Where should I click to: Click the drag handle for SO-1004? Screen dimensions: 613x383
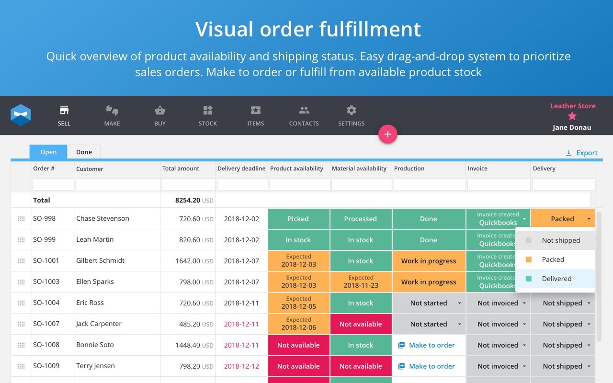(x=21, y=303)
